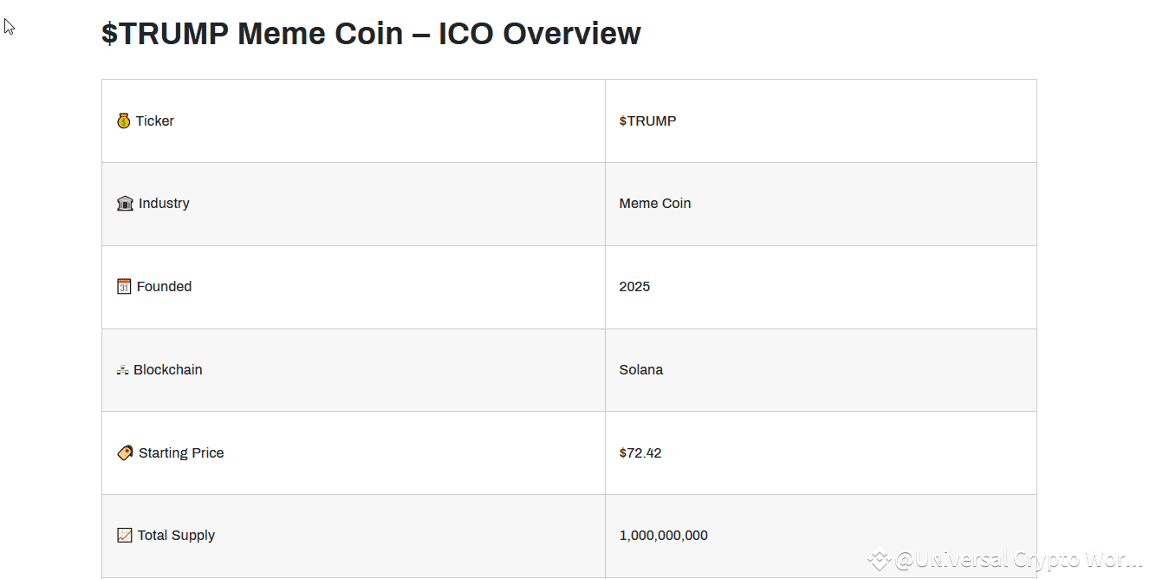Click the bank building icon beside Industry
The width and height of the screenshot is (1150, 579).
click(125, 204)
